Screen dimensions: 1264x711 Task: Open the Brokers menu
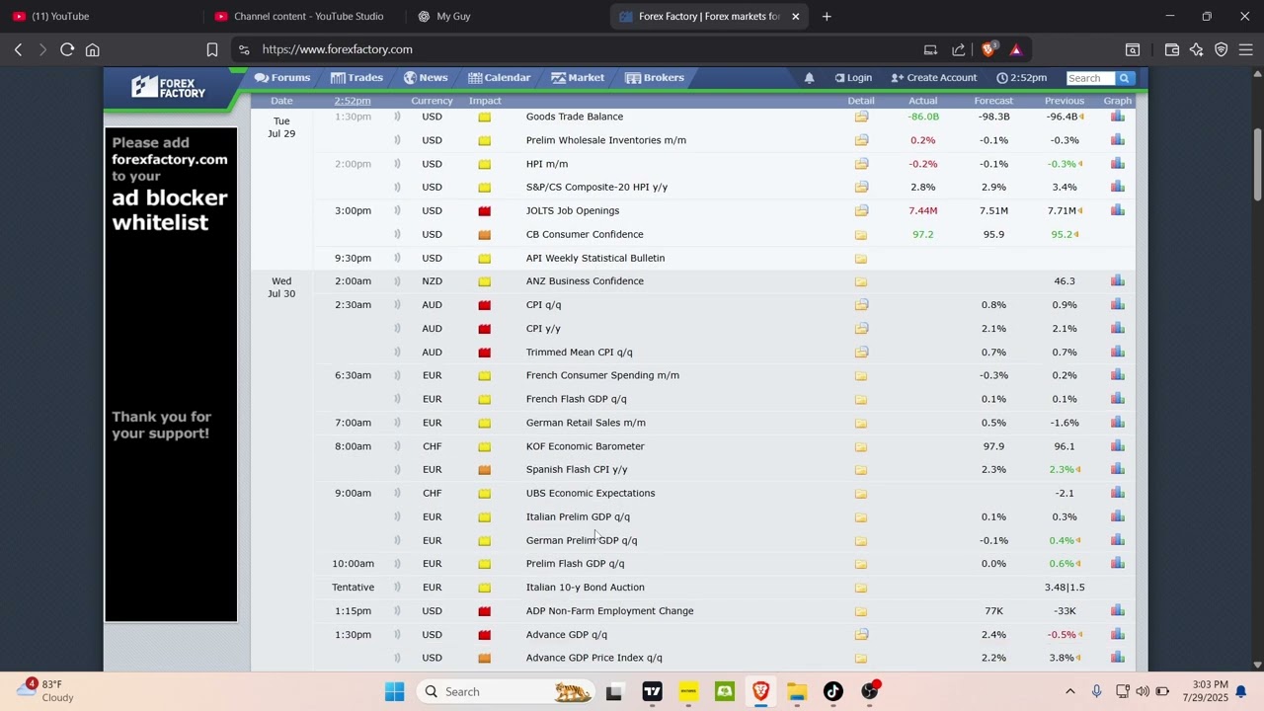[x=655, y=78]
